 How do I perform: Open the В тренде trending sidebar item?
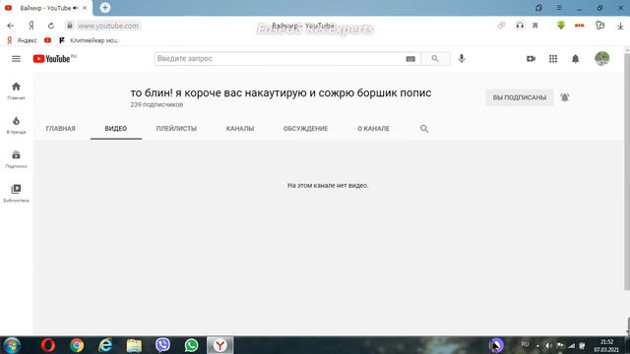tap(16, 125)
